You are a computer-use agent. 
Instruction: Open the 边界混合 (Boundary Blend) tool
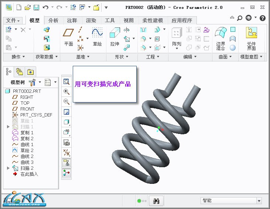pos(221,38)
